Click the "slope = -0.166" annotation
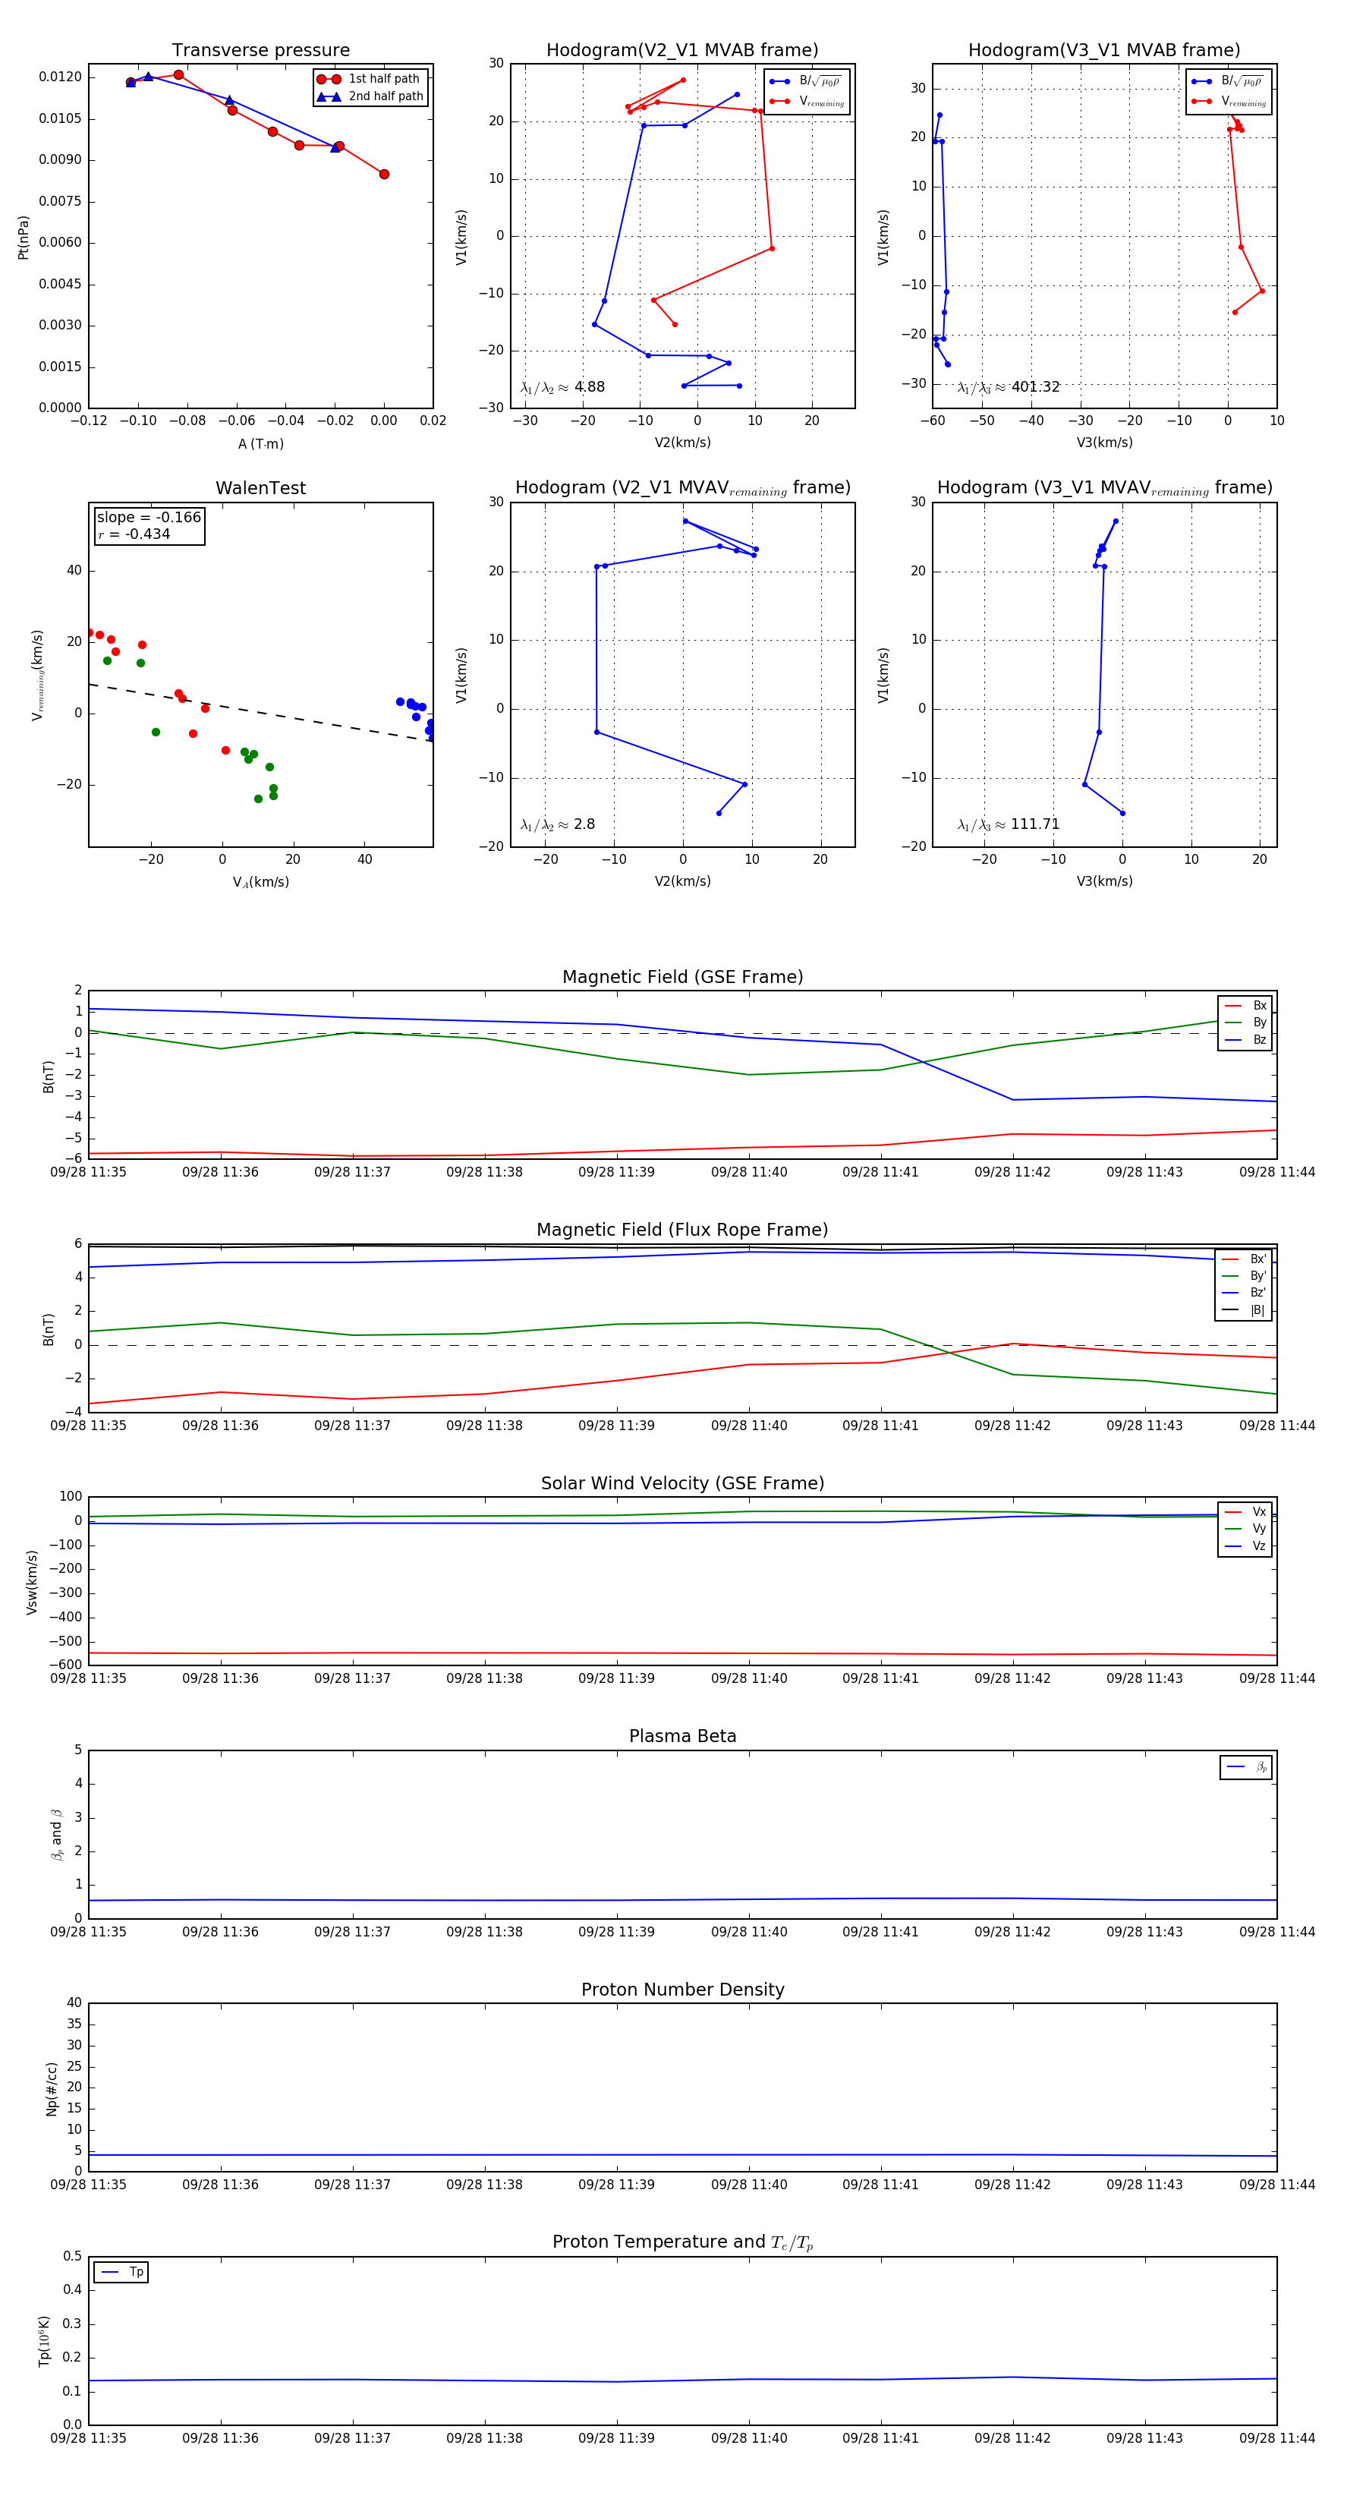 (x=149, y=518)
